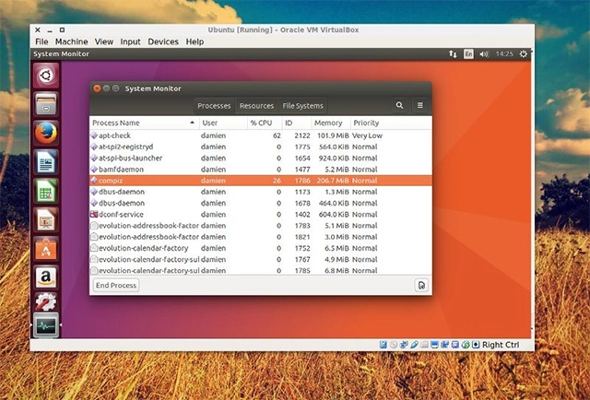Select the apt-check process row
The width and height of the screenshot is (590, 400).
261,135
